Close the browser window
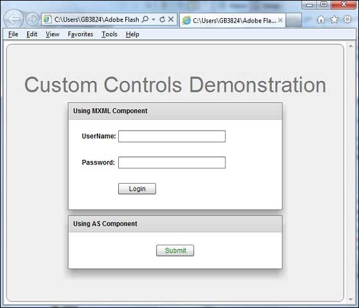The width and height of the screenshot is (359, 308). point(344,5)
